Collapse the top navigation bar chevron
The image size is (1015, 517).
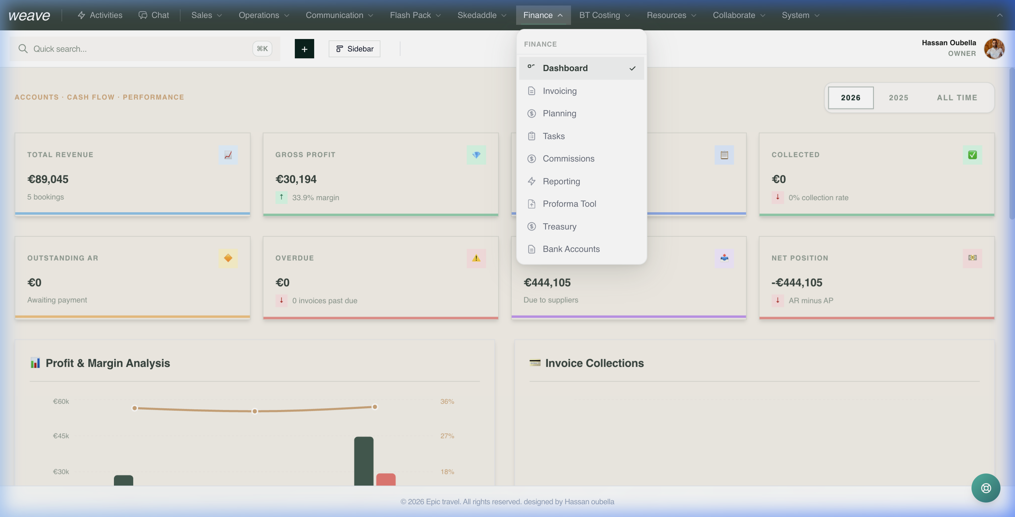click(x=999, y=15)
